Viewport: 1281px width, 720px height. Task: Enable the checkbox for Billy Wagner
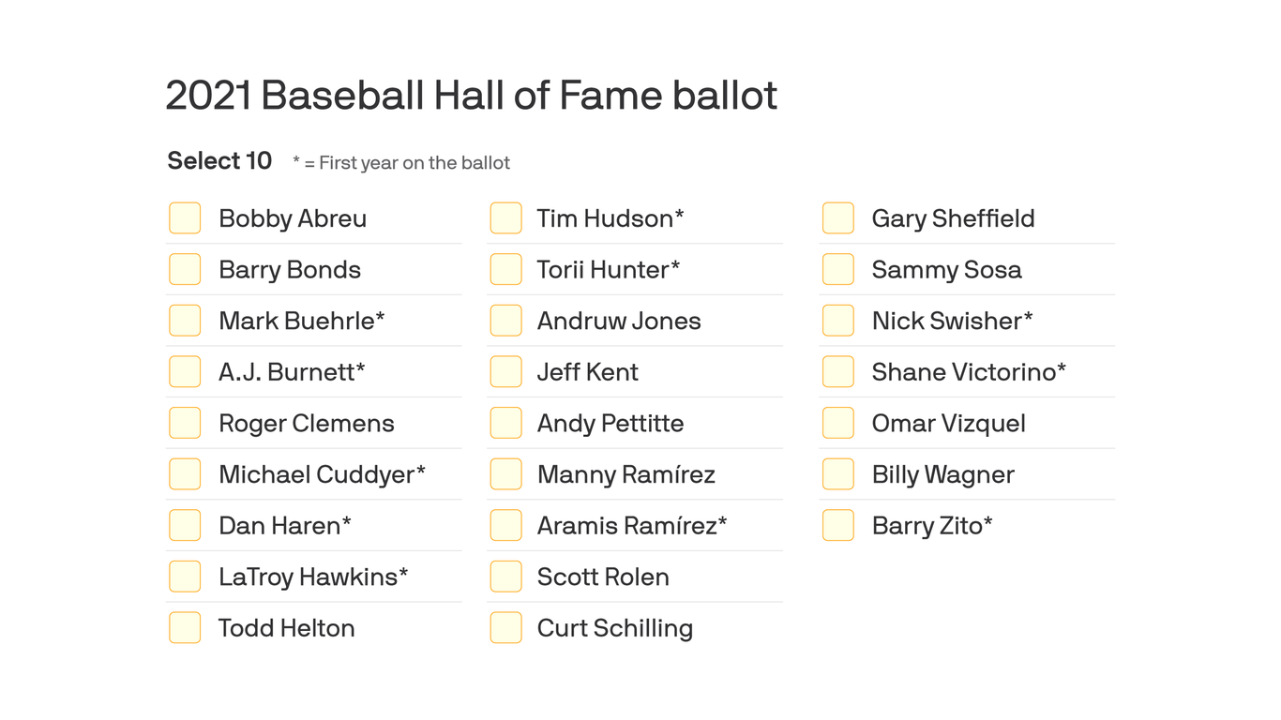click(837, 474)
